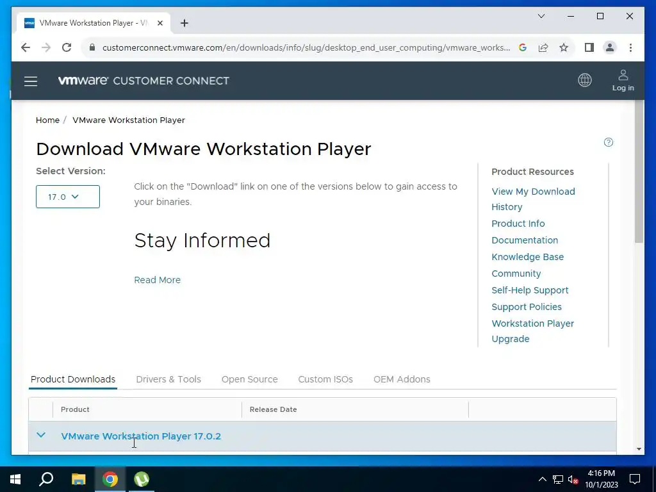This screenshot has width=656, height=492.
Task: Collapse the VMware Workstation Player 17.0.2 row
Action: (41, 435)
